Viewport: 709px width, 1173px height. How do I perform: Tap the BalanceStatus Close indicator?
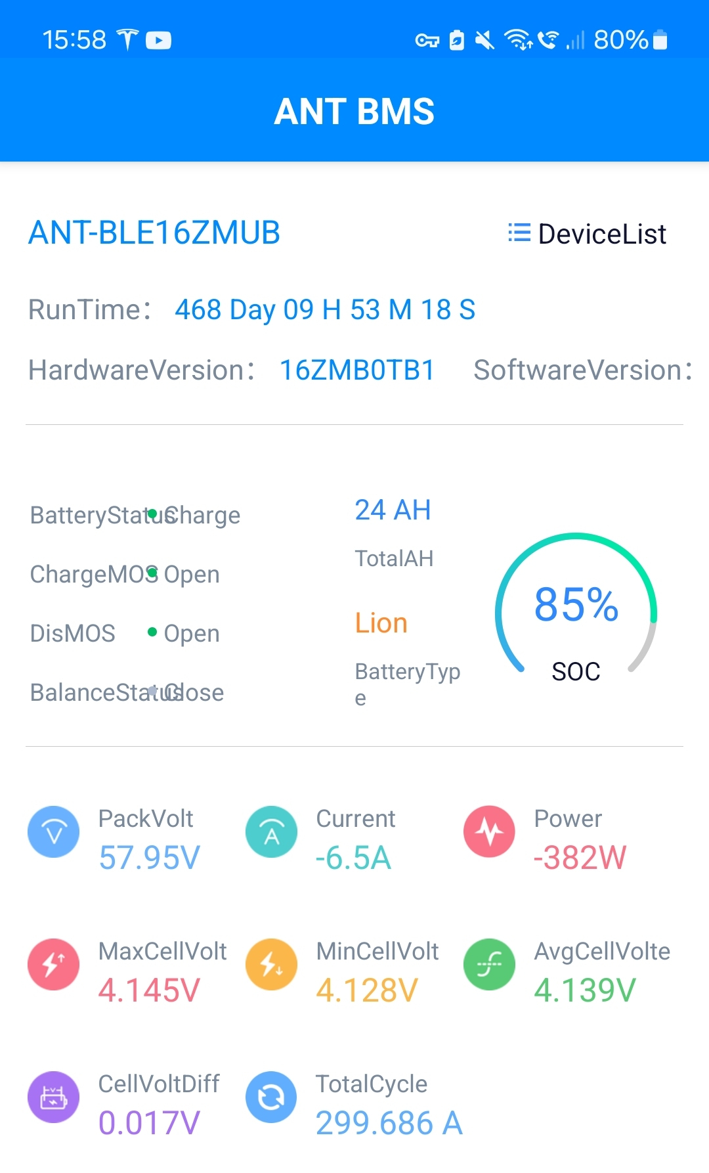pyautogui.click(x=194, y=692)
